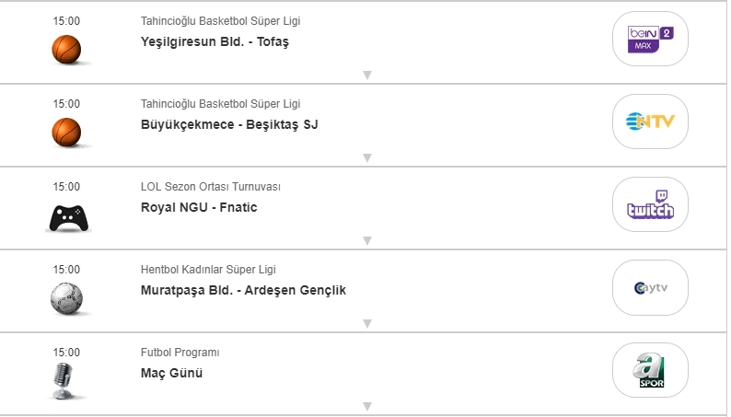Click the handball icon for Muratpaşa match
Screen dimensions: 731x417
pos(66,297)
